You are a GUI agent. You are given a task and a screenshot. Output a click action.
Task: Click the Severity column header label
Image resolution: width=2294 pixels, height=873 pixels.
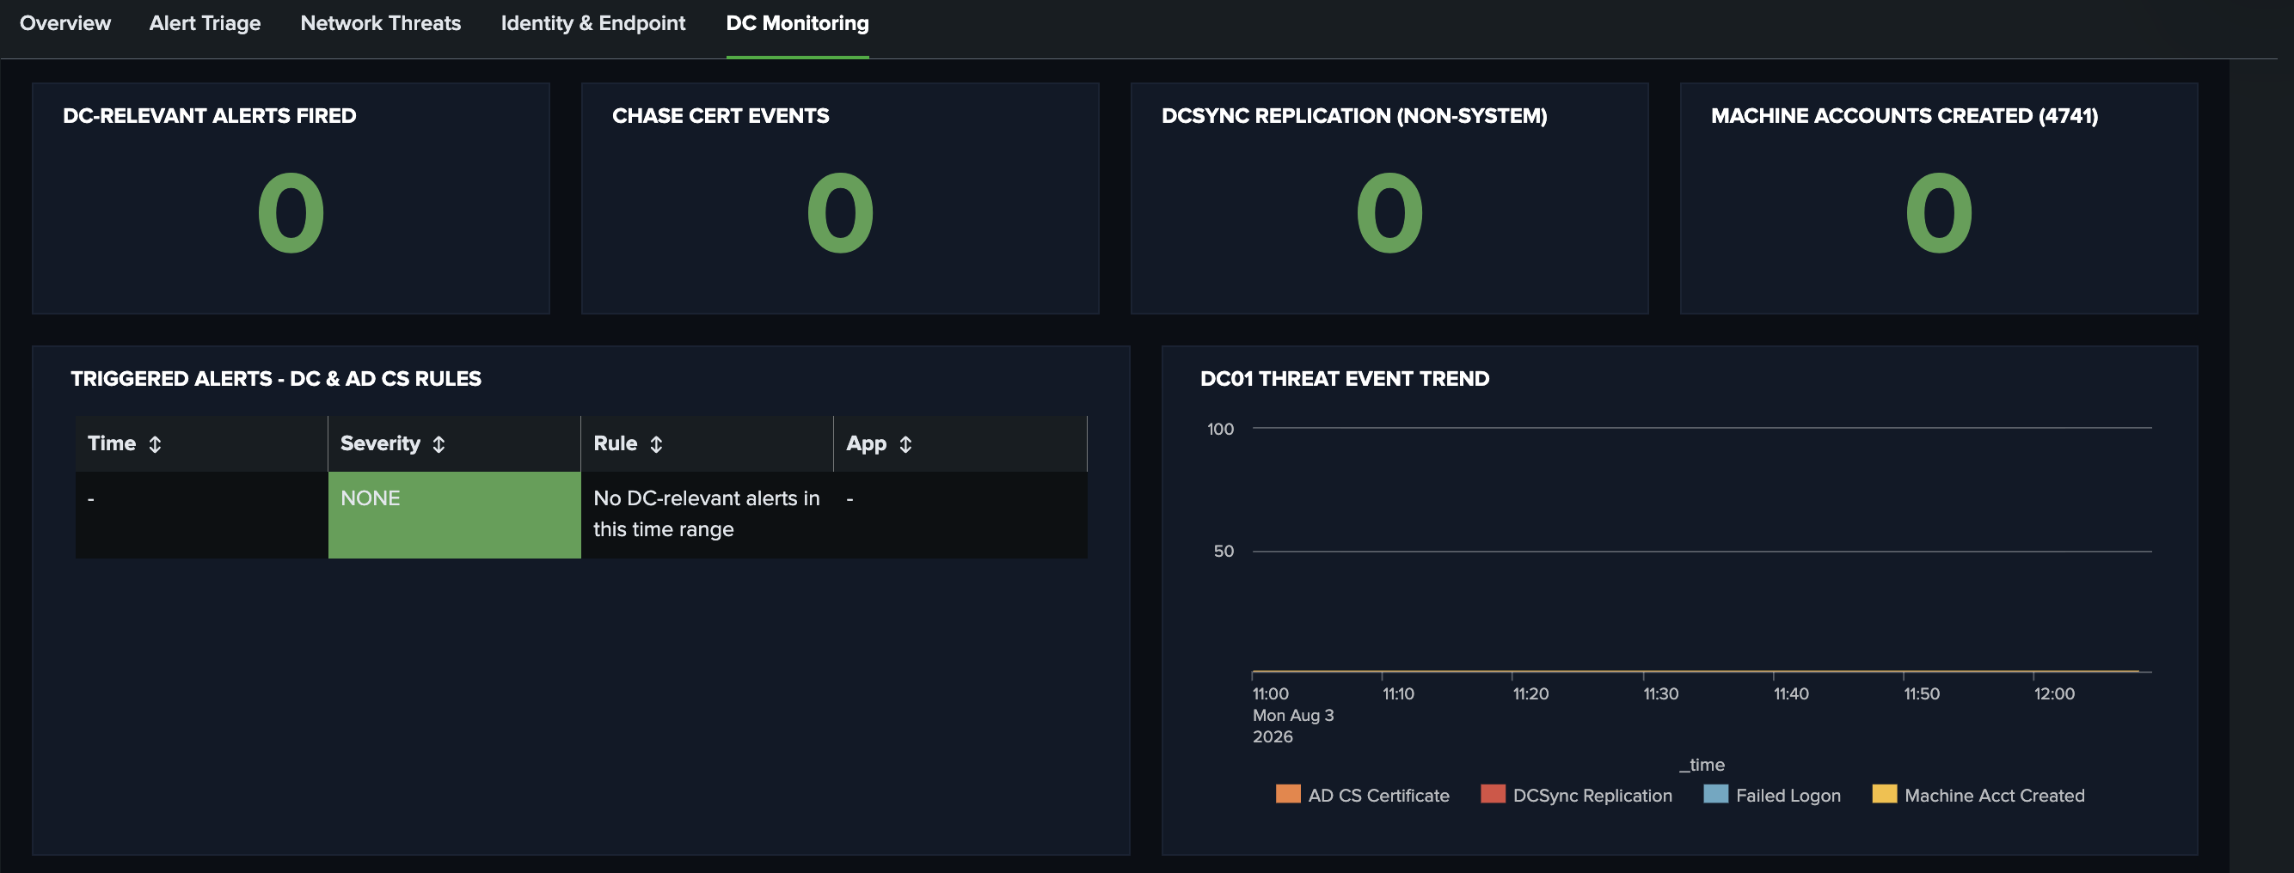[380, 443]
